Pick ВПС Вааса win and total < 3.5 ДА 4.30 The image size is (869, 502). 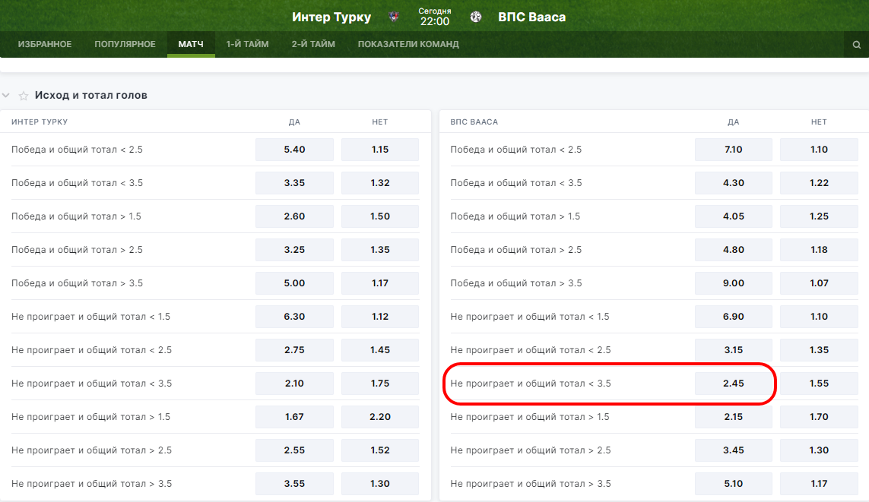(733, 182)
